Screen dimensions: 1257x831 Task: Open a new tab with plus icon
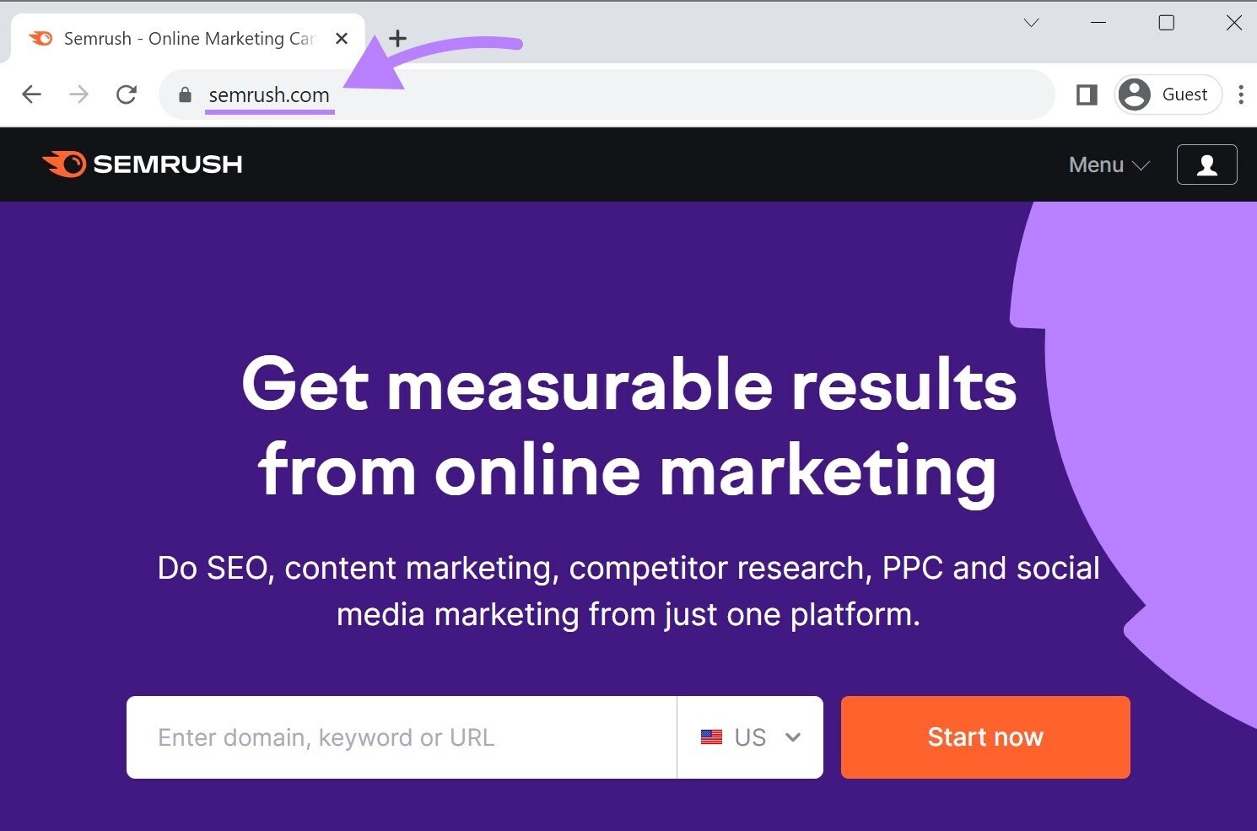(x=397, y=39)
